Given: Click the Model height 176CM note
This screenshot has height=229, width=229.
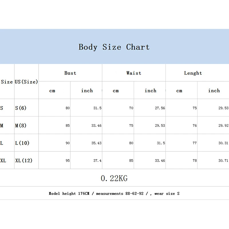Looking at the screenshot, I should click(114, 194).
